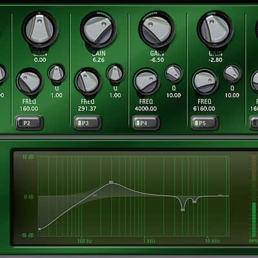Click the gain value -6.50
The image size is (258, 258).
[157, 60]
